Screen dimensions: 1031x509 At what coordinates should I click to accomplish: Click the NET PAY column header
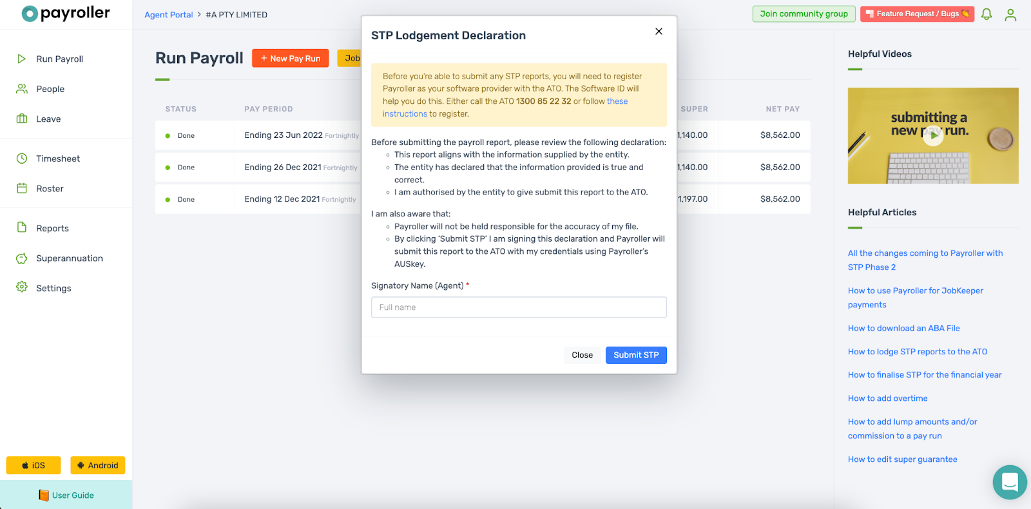[782, 109]
